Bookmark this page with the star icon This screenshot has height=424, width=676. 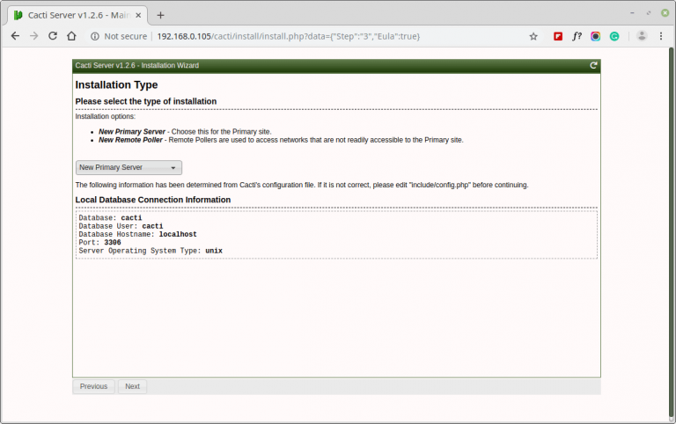tap(533, 36)
